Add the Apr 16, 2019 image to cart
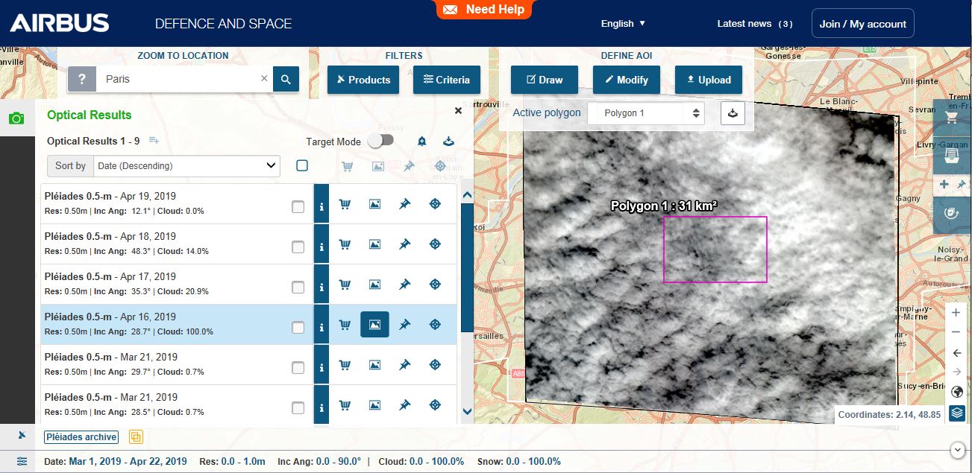The image size is (972, 473). click(345, 325)
